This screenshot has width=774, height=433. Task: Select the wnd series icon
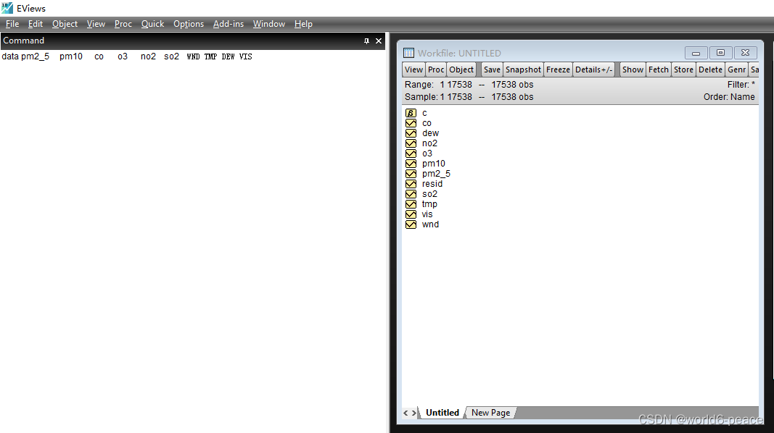(411, 224)
